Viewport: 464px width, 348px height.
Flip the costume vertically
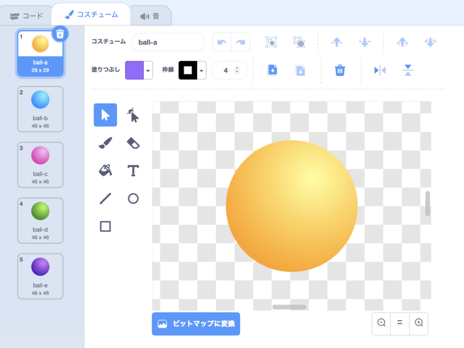[x=408, y=70]
